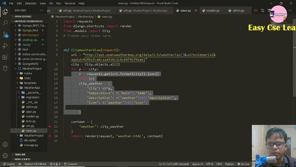The height and width of the screenshot is (167, 296).
Task: Click Python 3.8.5 64-bit interpreter selector
Action: click(x=35, y=164)
